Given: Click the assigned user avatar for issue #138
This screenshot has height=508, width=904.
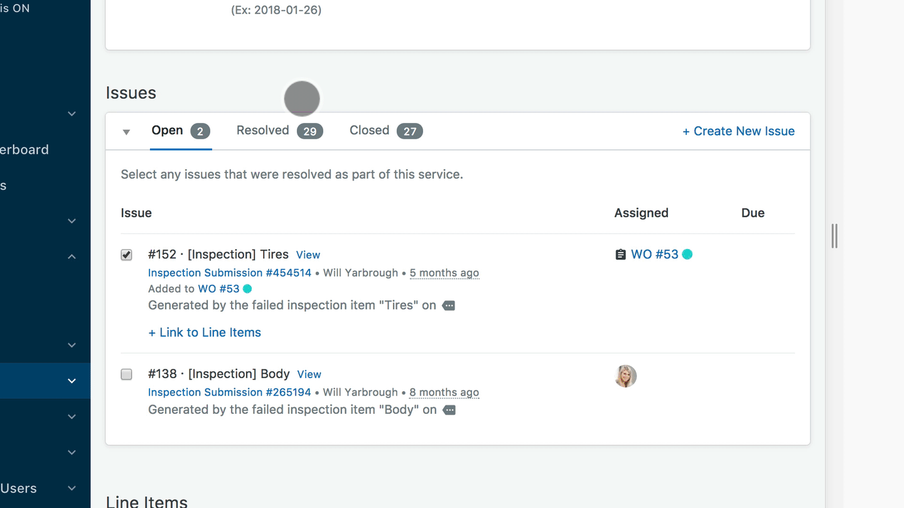Looking at the screenshot, I should [x=625, y=376].
